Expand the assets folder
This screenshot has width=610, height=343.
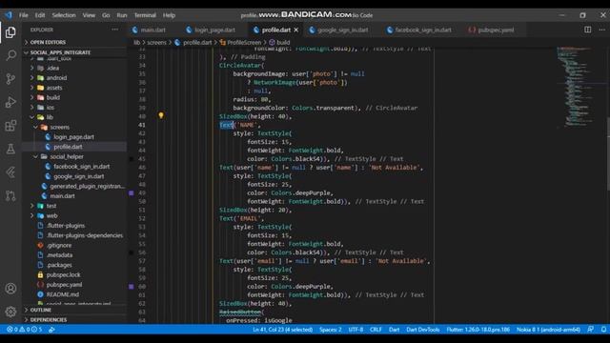pos(54,88)
